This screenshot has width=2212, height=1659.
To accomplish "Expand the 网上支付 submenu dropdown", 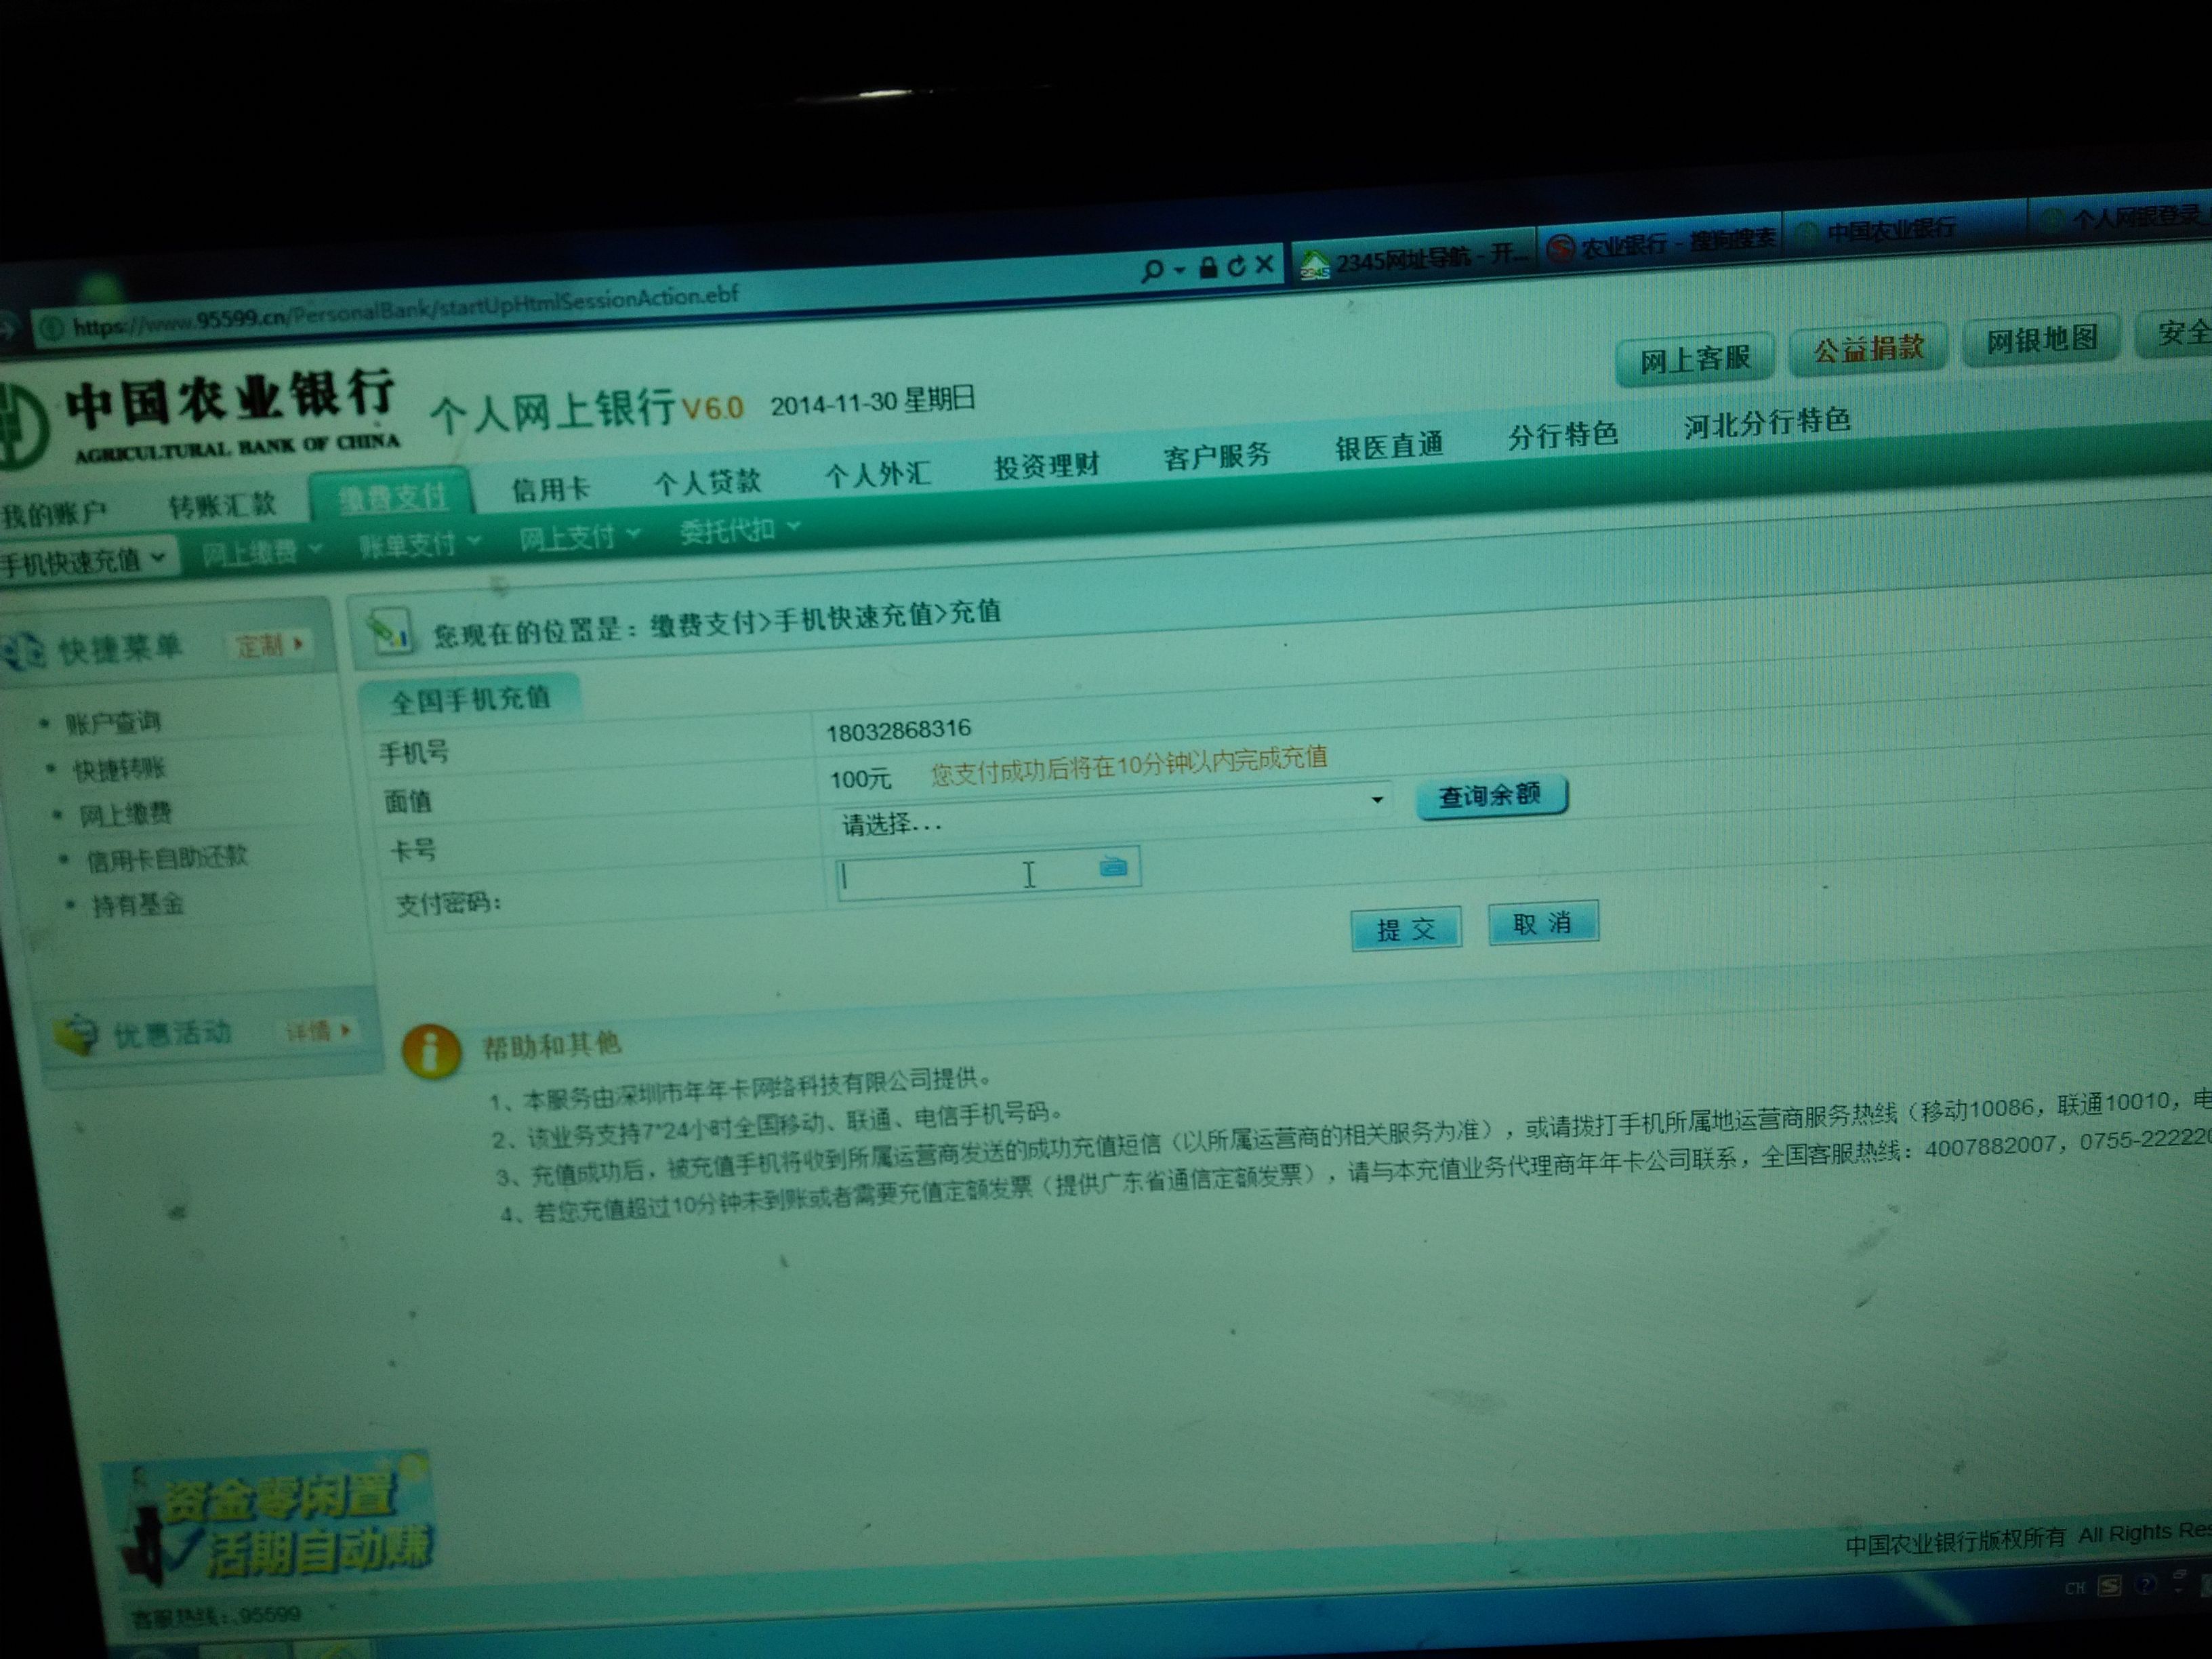I will (x=579, y=537).
